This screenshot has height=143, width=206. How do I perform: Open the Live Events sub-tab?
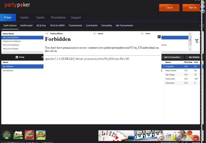coord(92,26)
